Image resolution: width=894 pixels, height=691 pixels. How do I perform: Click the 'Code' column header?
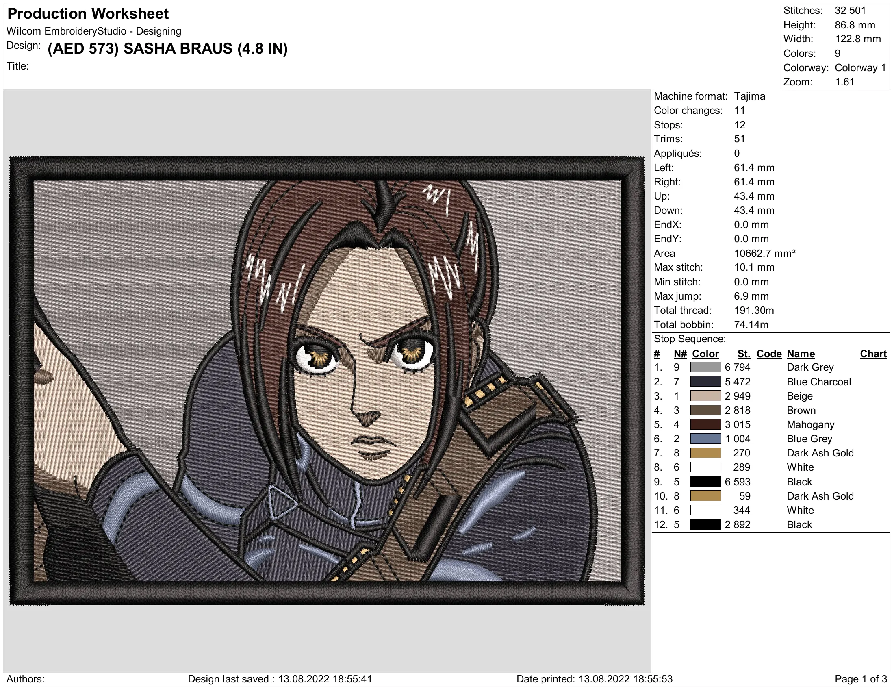769,354
